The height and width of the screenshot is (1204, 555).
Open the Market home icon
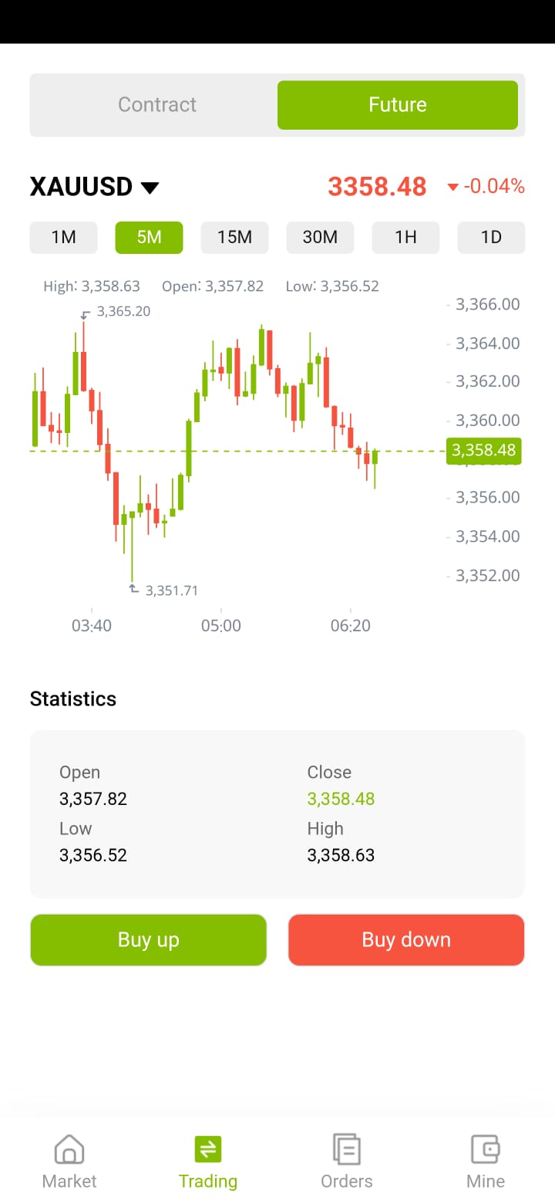click(69, 1149)
